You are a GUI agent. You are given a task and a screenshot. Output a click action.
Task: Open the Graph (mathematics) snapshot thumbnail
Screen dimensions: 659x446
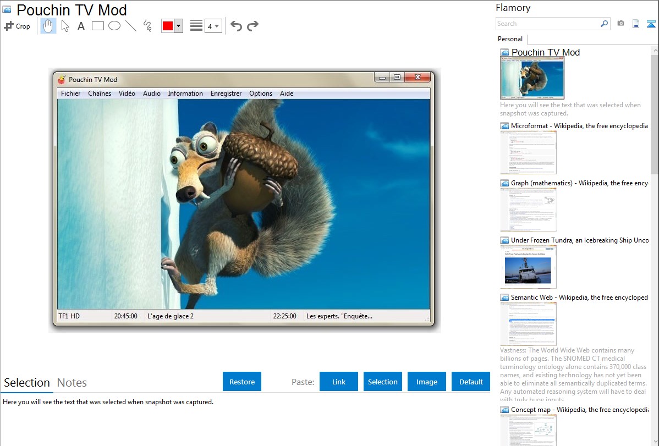click(528, 210)
